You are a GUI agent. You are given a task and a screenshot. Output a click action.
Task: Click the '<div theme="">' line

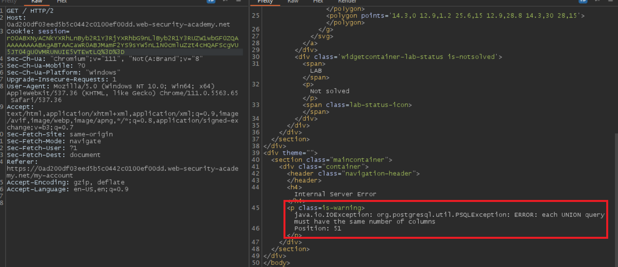[x=291, y=153]
